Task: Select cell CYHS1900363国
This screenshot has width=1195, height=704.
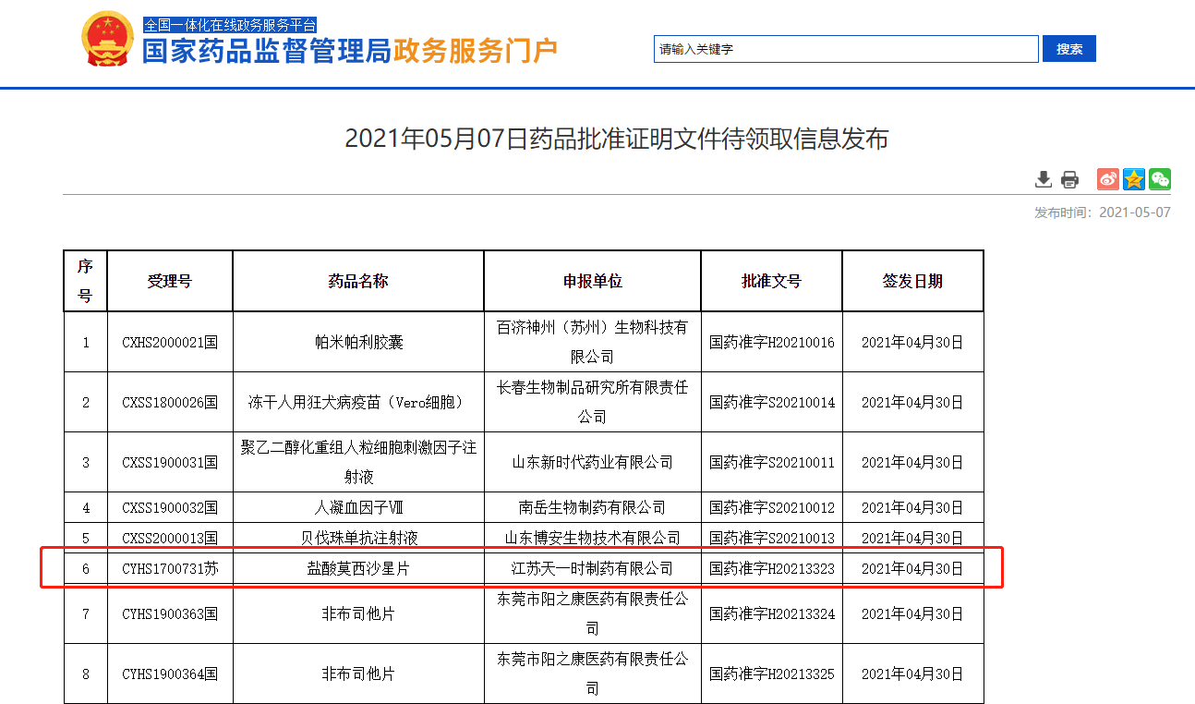Action: click(x=170, y=613)
